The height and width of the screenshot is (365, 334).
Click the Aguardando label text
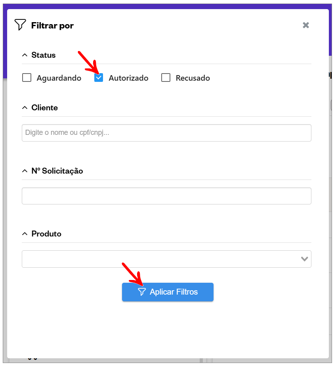click(59, 78)
